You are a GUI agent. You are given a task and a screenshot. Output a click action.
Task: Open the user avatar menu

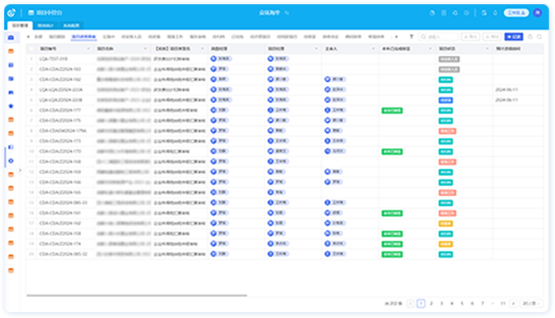coord(537,13)
